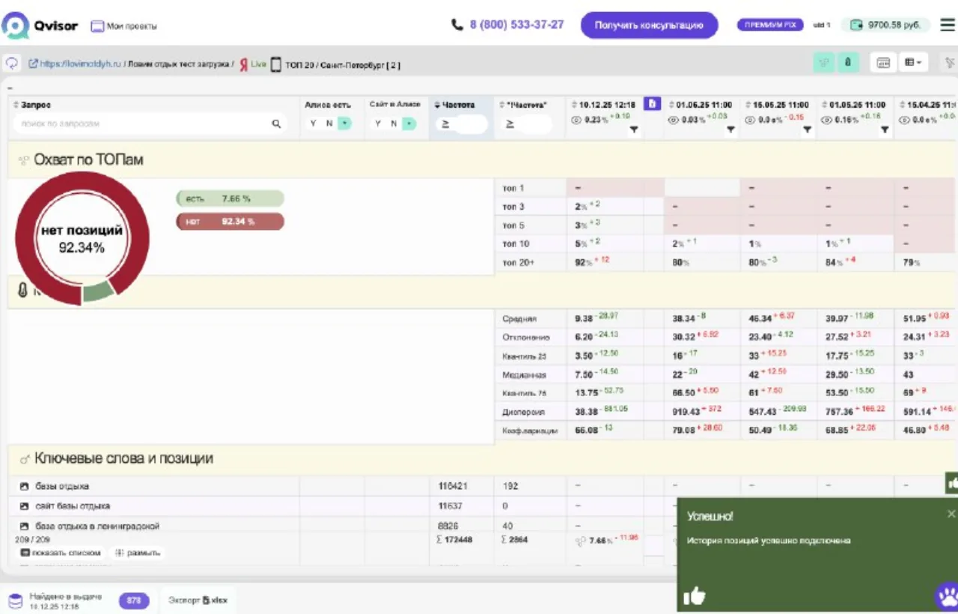Sort by the «Запрос» column header

pyautogui.click(x=33, y=106)
